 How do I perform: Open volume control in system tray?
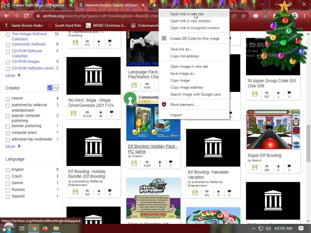pos(268,228)
